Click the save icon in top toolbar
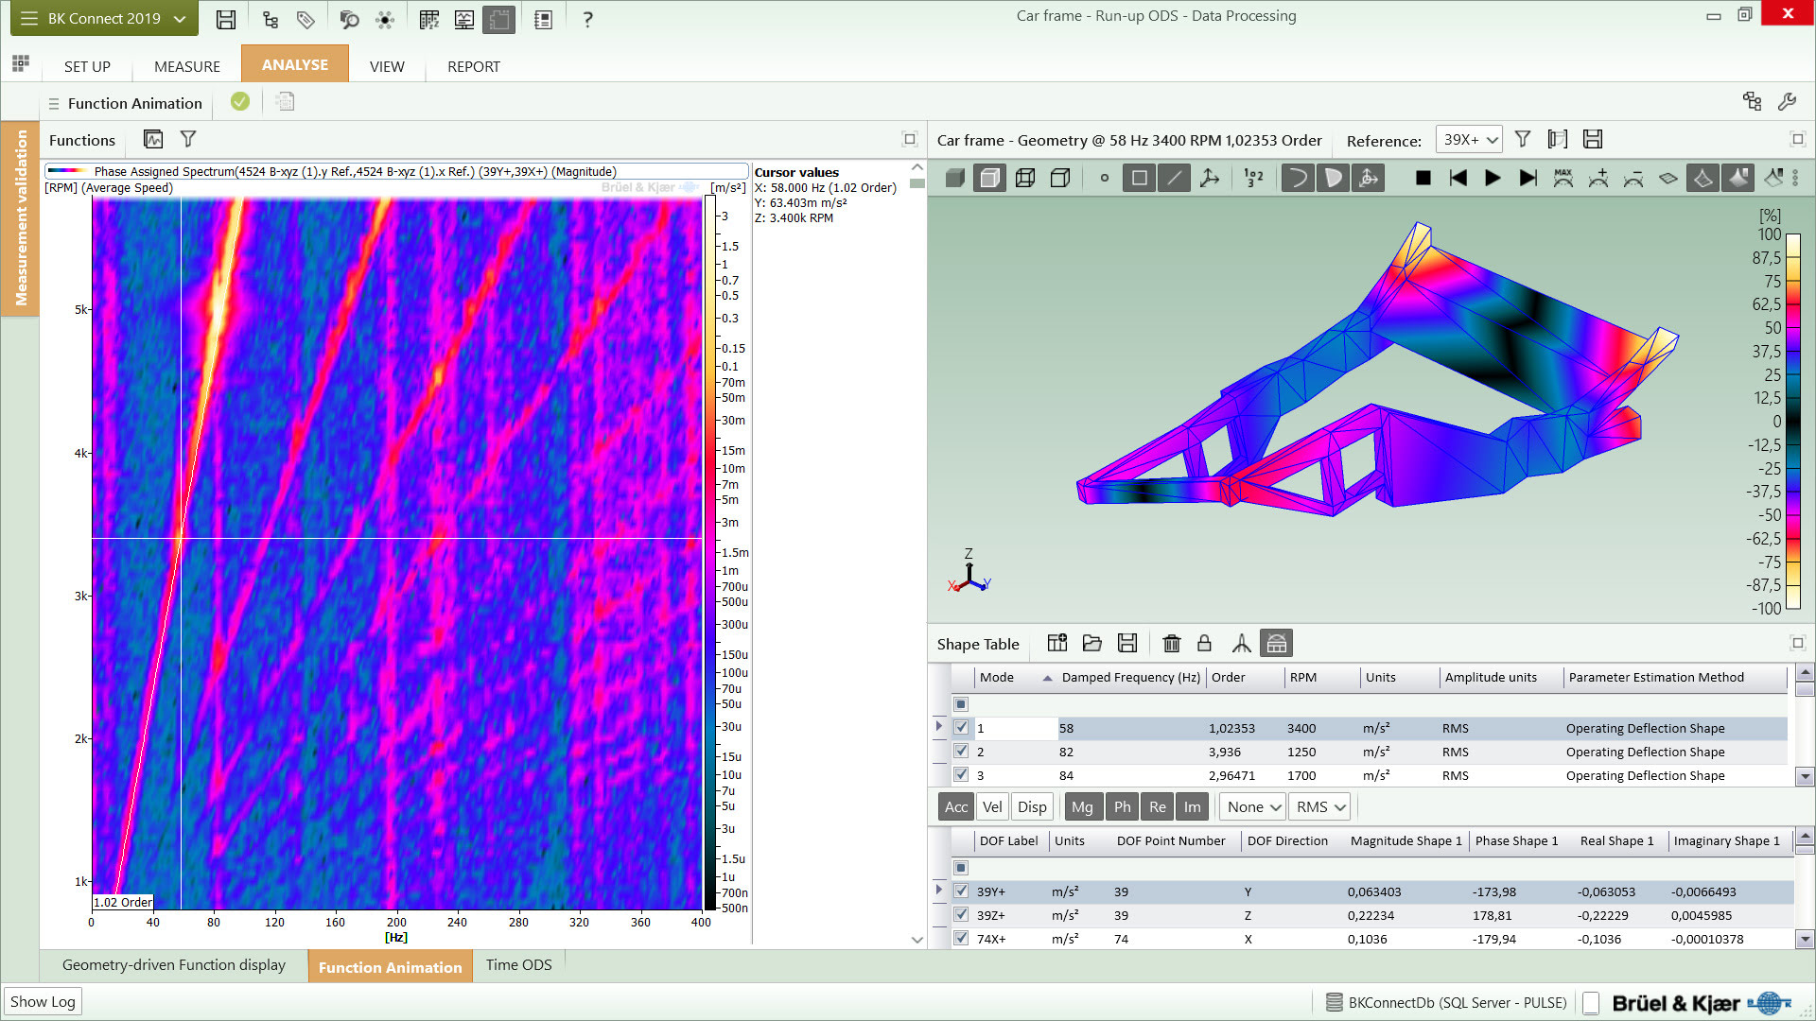 tap(225, 19)
